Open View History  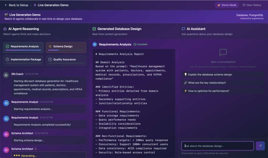pyautogui.click(x=252, y=5)
